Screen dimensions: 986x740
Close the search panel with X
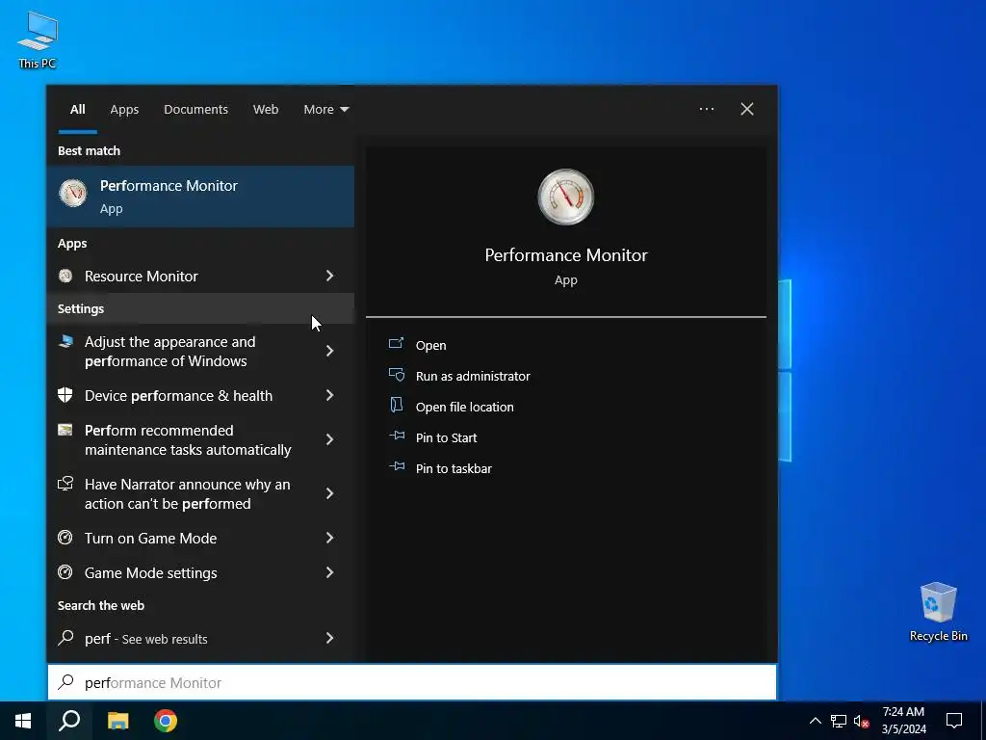(747, 109)
